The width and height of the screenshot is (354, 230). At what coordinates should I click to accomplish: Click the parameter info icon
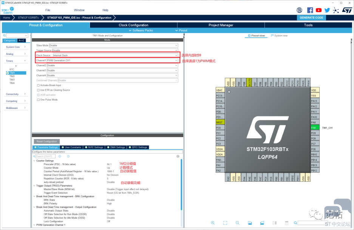178,156
